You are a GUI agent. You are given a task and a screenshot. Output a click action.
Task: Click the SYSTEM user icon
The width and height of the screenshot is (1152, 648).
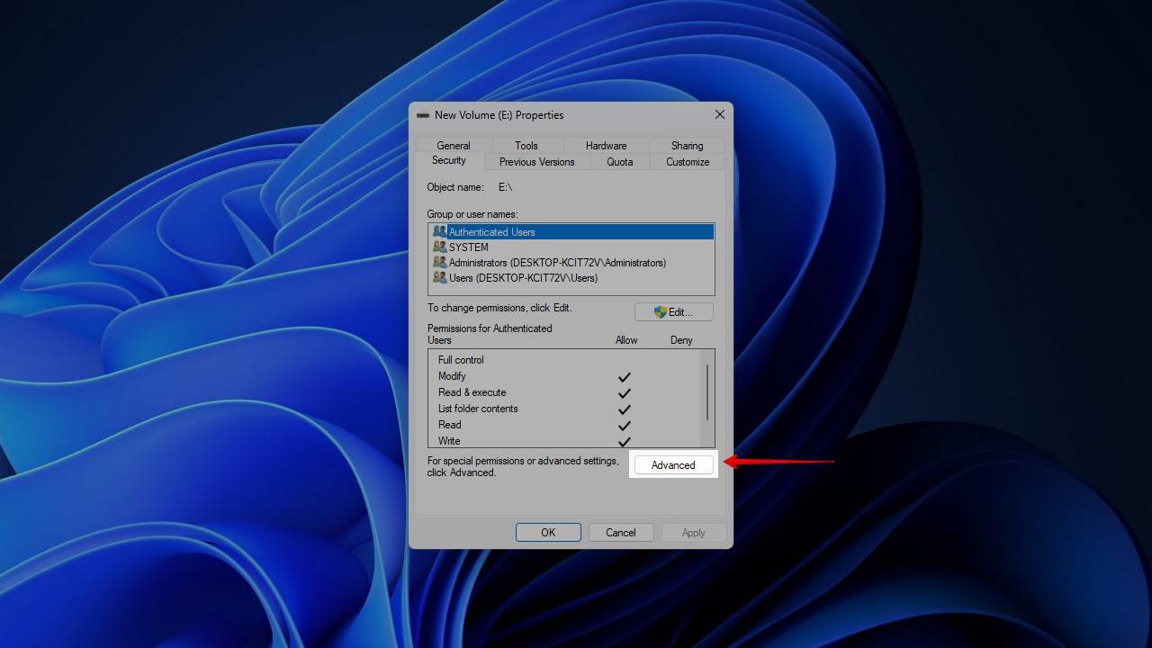[x=439, y=247]
